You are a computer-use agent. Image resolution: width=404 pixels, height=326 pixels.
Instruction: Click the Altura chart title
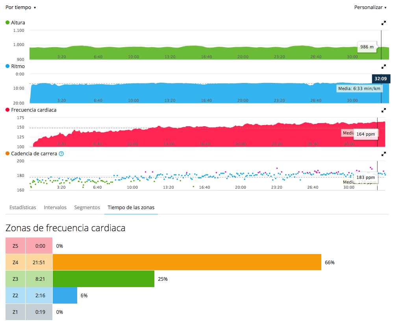click(x=18, y=23)
